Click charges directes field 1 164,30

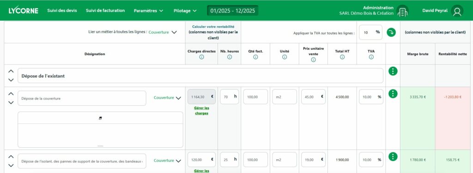201,97
